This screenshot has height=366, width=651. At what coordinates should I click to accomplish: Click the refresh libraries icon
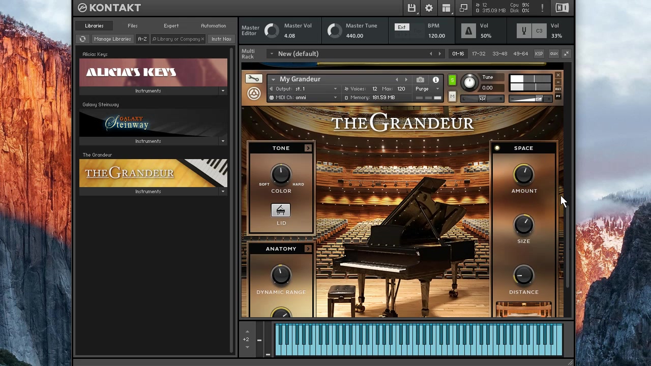point(82,39)
